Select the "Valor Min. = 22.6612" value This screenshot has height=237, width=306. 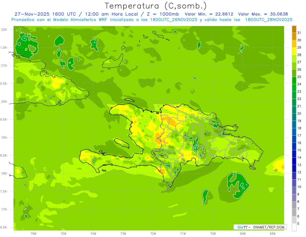[x=210, y=14]
